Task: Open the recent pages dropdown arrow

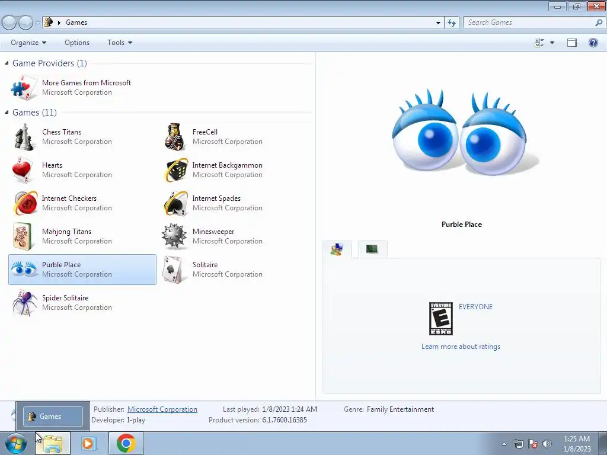Action: (37, 23)
